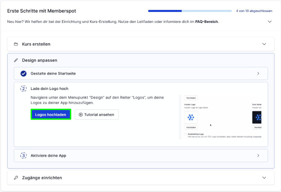Click the completed checkmark for Gestalte deine Startseite

click(x=24, y=74)
